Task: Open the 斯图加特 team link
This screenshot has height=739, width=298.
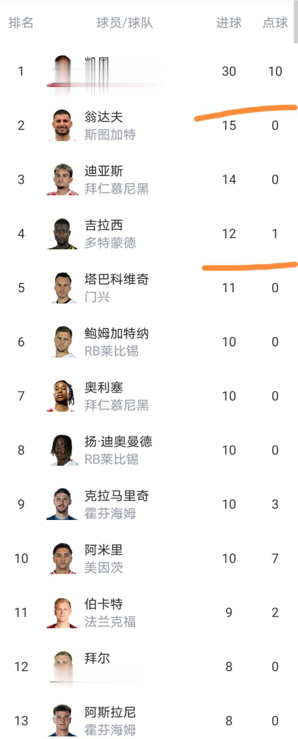Action: [110, 135]
